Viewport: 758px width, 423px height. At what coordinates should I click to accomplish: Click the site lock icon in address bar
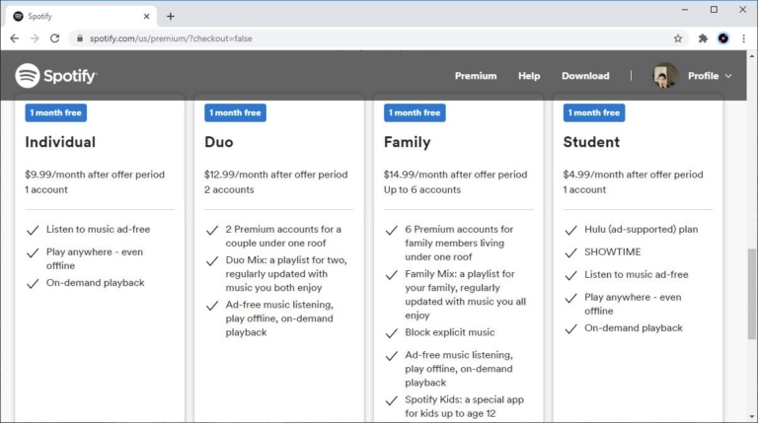click(x=80, y=38)
